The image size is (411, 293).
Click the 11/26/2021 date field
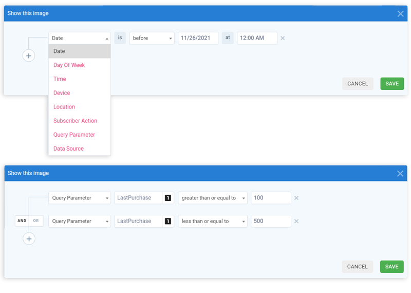198,38
